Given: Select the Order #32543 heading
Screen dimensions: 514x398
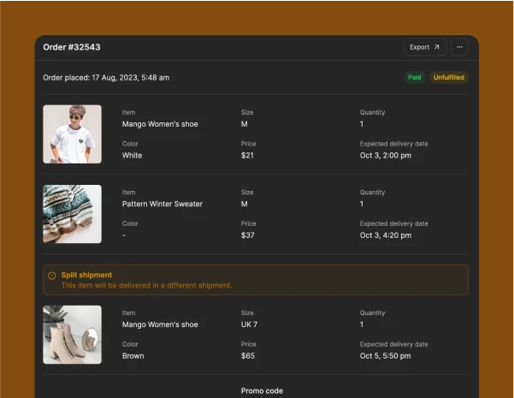Looking at the screenshot, I should (72, 47).
